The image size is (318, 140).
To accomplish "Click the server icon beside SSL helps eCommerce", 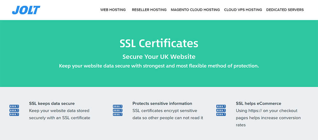I will coord(221,110).
